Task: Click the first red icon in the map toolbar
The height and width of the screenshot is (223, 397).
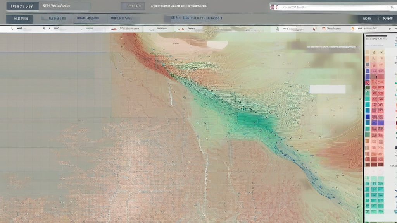Action: pyautogui.click(x=113, y=29)
